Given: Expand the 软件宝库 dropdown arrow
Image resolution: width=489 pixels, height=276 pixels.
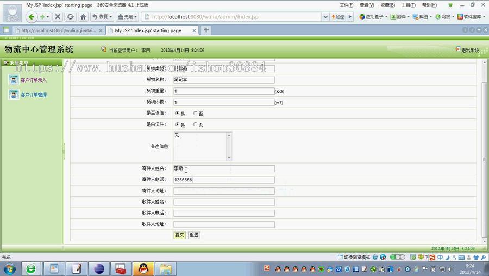Looking at the screenshot, I should (484, 17).
